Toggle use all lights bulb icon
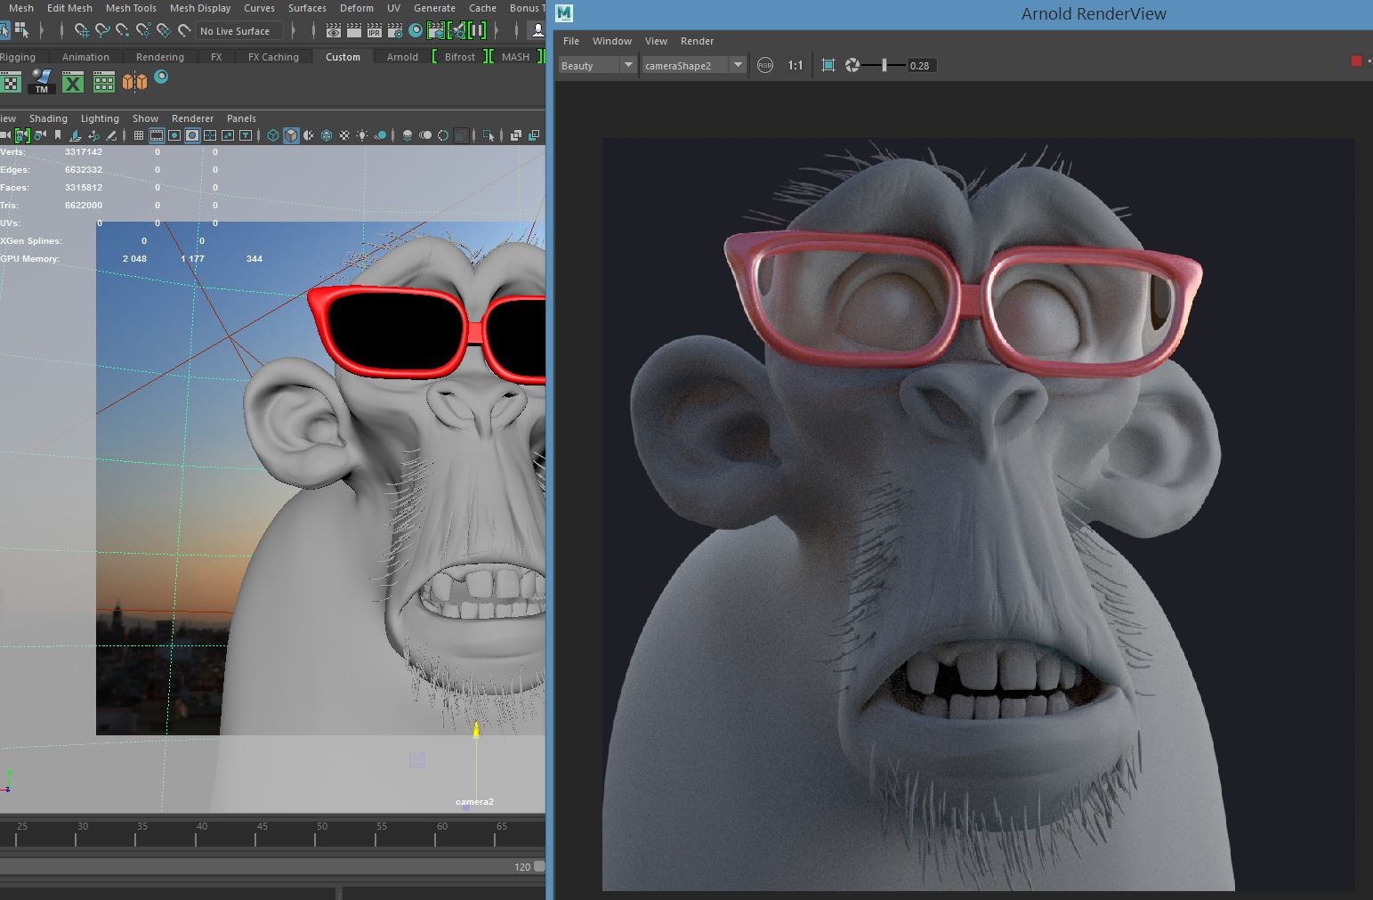 point(362,135)
